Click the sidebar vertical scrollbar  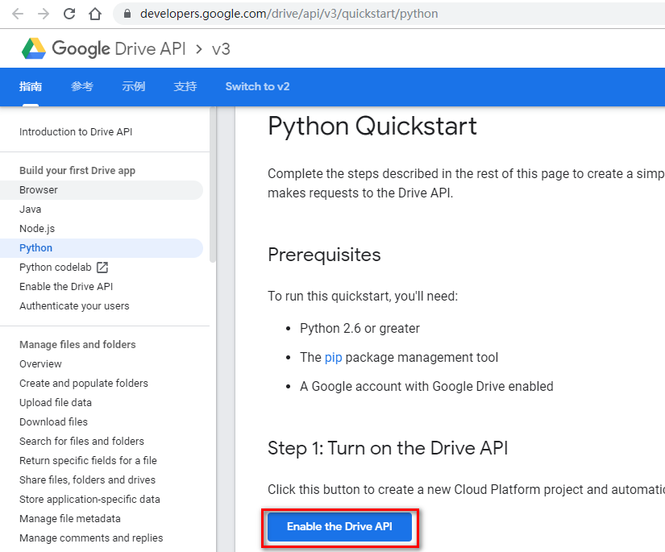coord(213,185)
